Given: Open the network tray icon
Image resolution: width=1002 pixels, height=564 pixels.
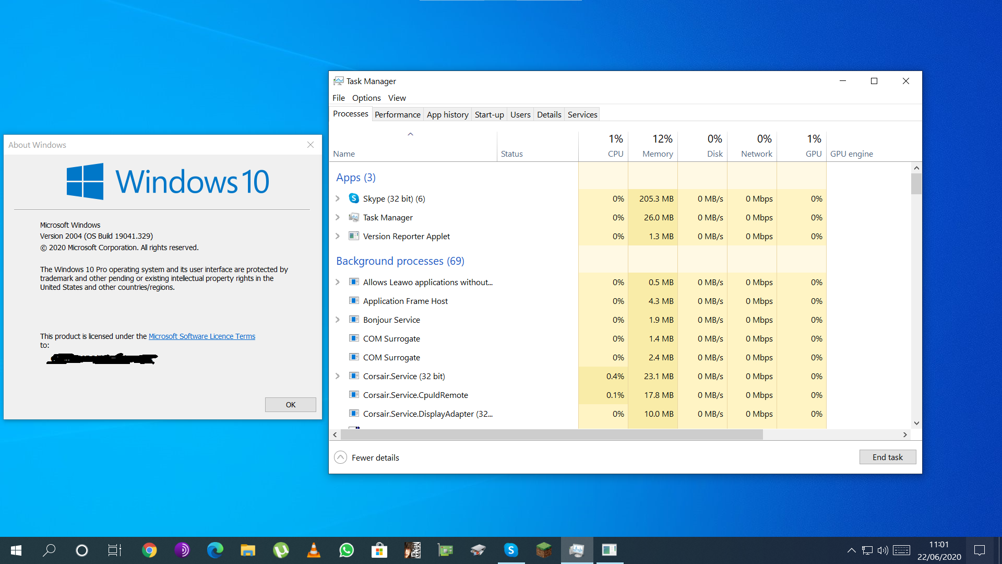Looking at the screenshot, I should point(867,550).
